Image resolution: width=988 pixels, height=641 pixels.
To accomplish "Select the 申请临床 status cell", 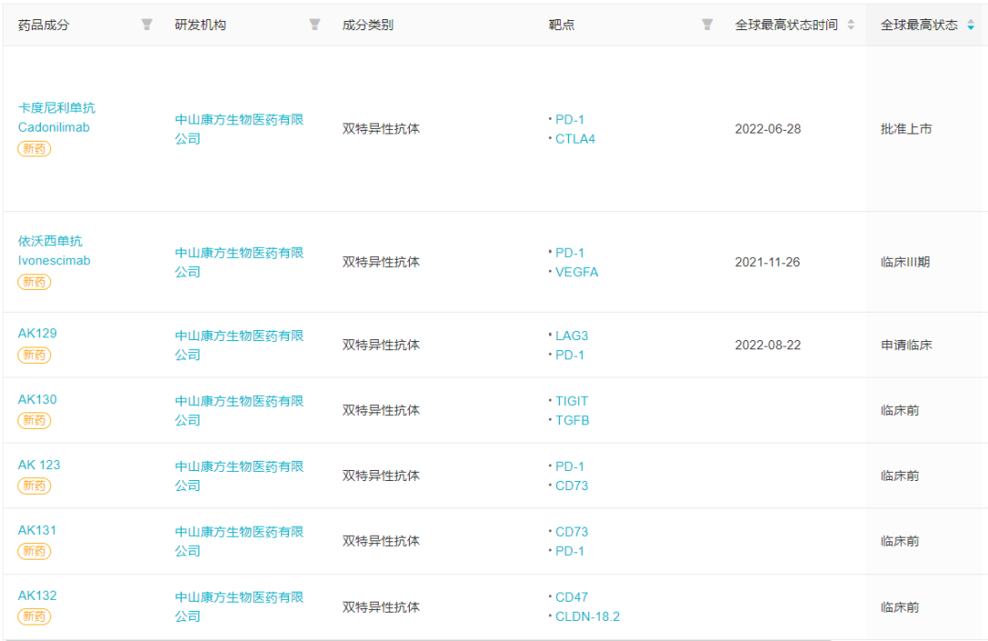I will [x=906, y=345].
